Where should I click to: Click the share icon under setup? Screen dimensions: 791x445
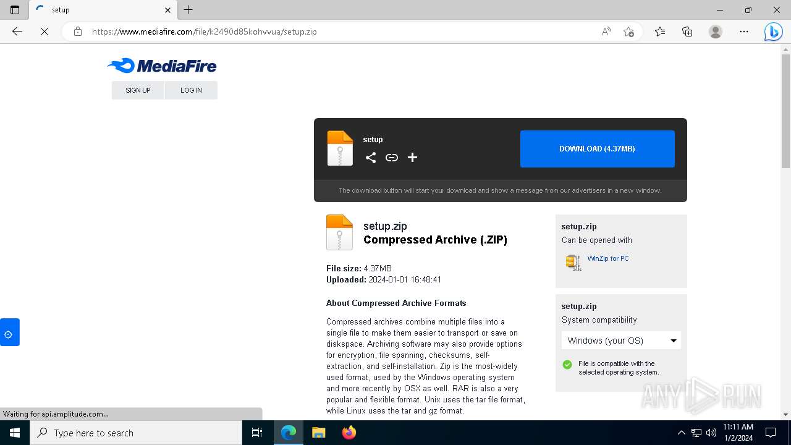click(371, 158)
